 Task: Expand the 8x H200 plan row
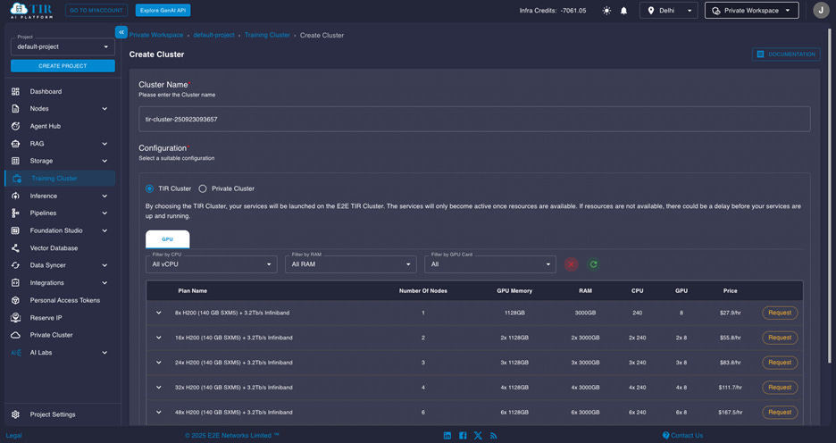coord(158,313)
